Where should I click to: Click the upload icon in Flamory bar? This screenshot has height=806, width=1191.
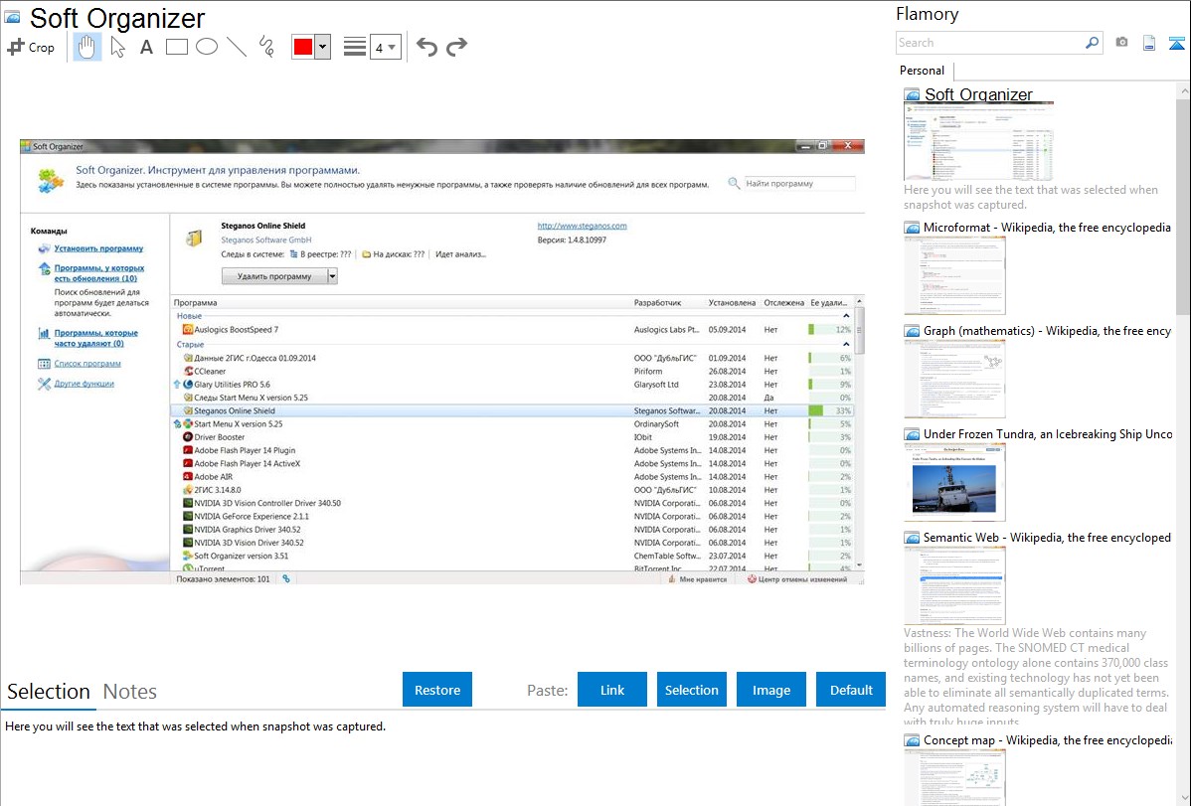coord(1176,44)
